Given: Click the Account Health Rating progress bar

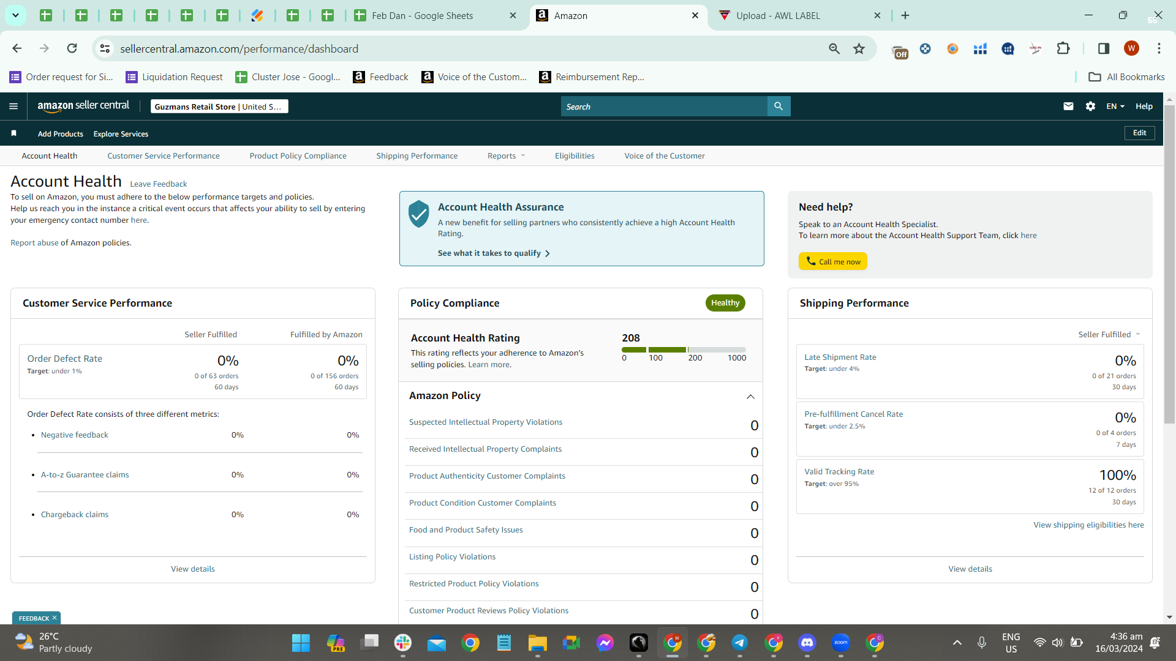Looking at the screenshot, I should (684, 349).
